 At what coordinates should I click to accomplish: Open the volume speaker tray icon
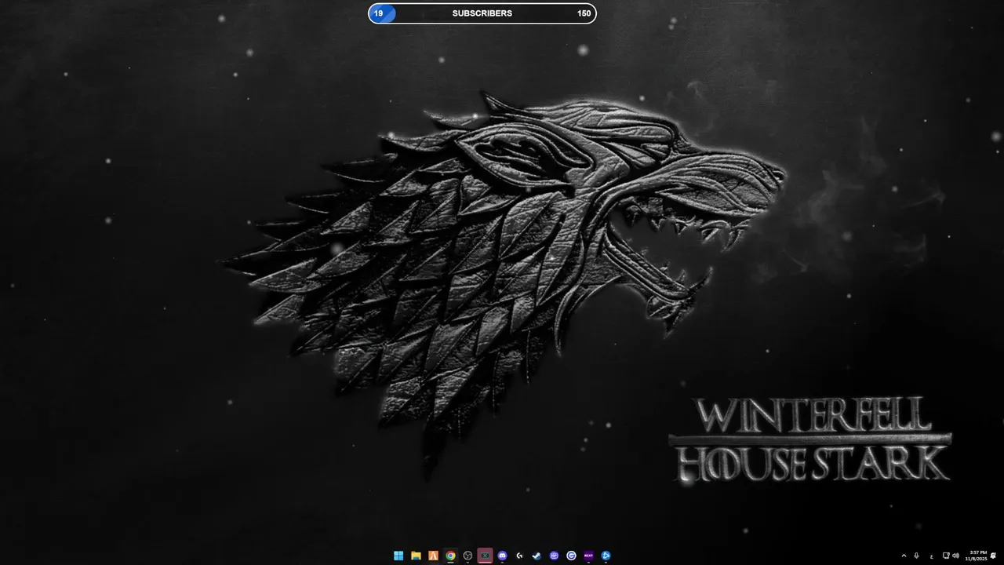[955, 556]
